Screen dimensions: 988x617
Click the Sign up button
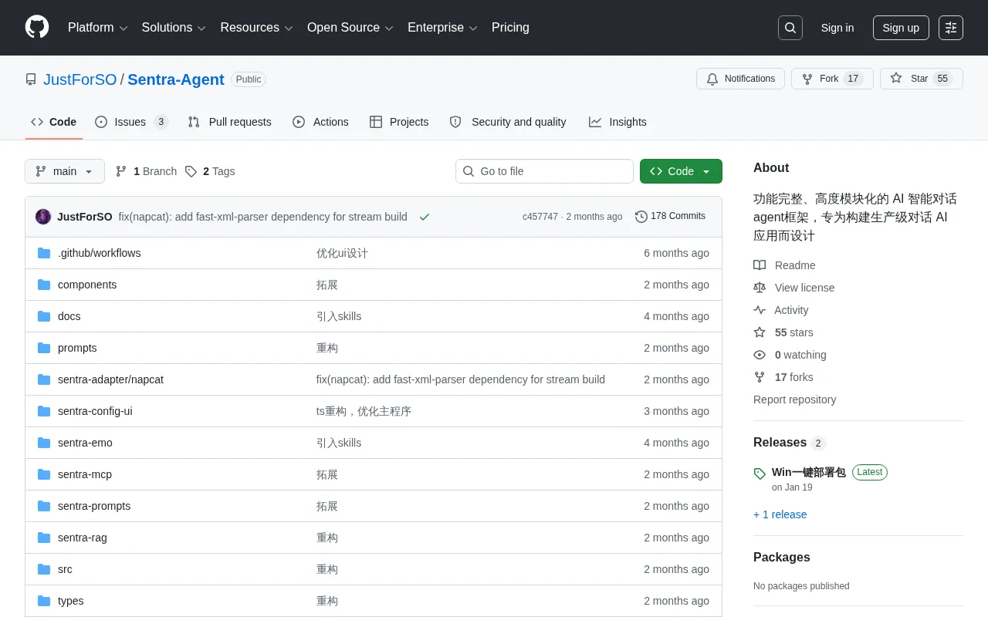[901, 28]
